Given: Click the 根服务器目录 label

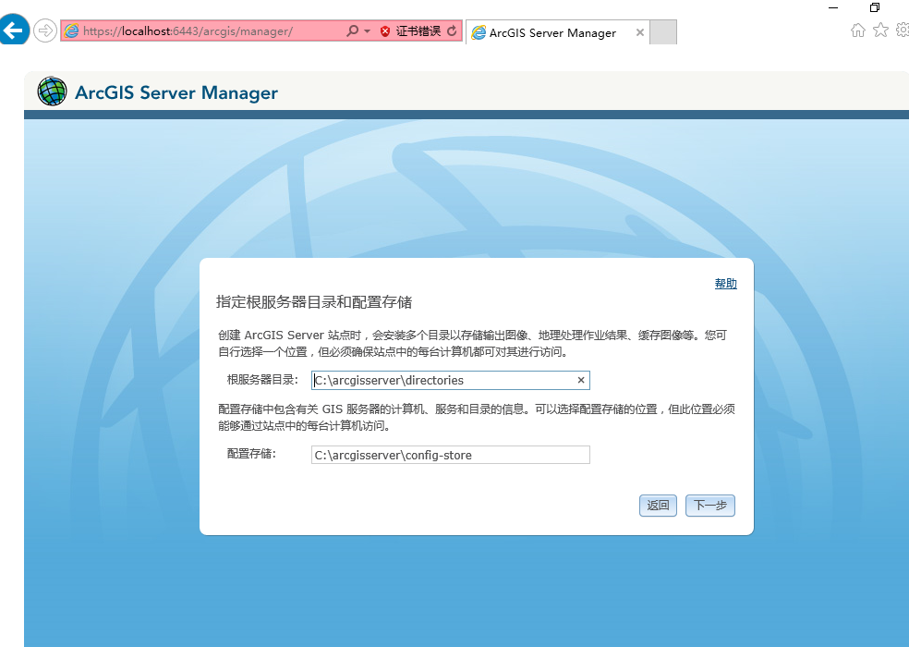Looking at the screenshot, I should (262, 380).
